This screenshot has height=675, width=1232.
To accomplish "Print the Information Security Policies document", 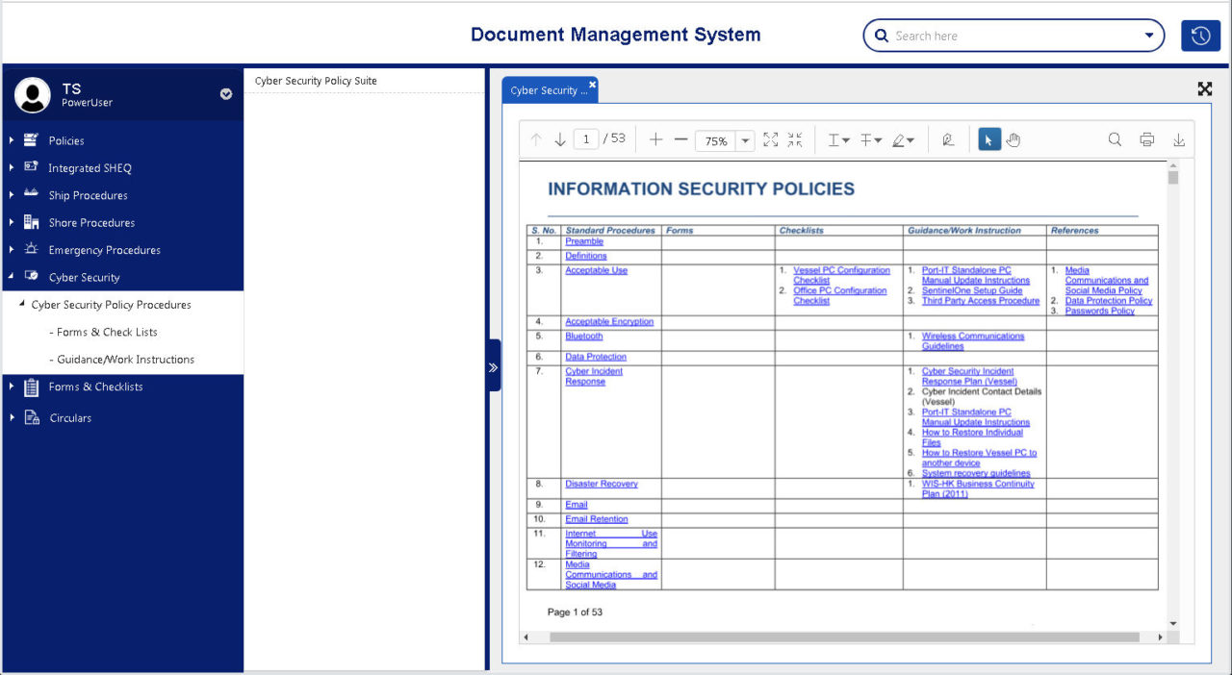I will pyautogui.click(x=1146, y=138).
